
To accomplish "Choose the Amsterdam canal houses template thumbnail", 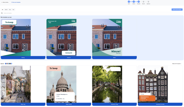I will tap(153, 84).
